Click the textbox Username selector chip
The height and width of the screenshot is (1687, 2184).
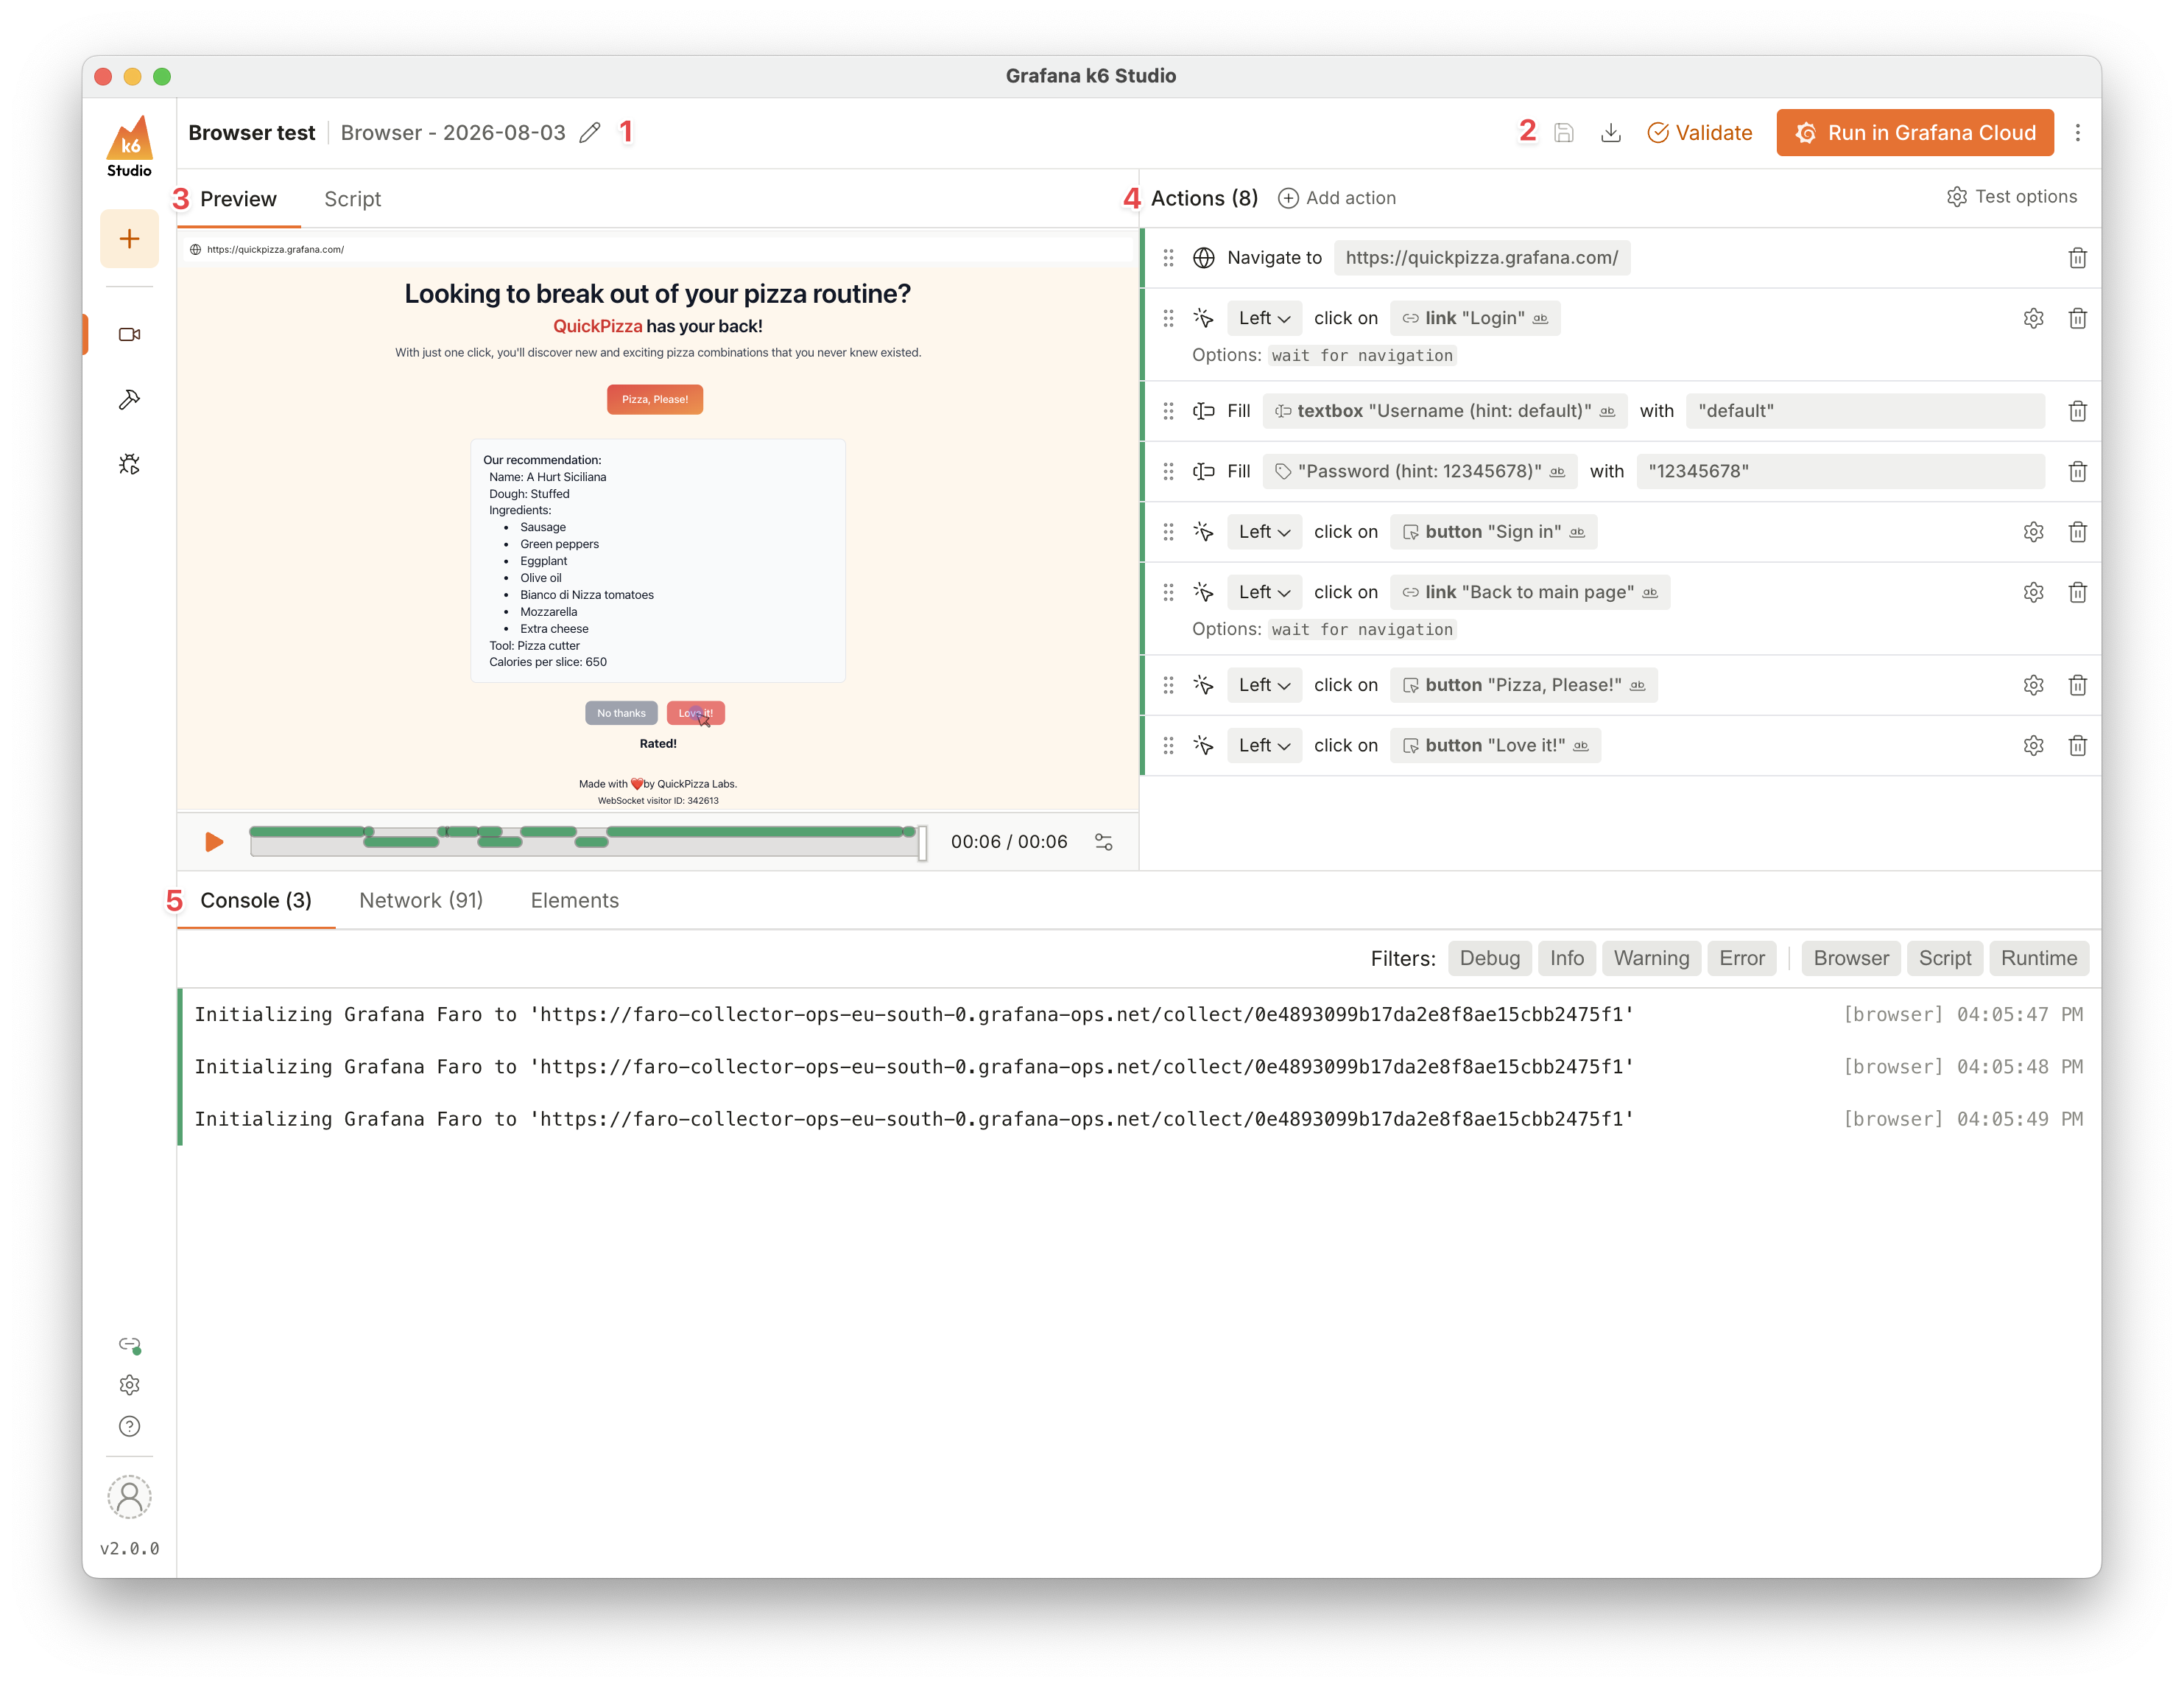pos(1444,411)
